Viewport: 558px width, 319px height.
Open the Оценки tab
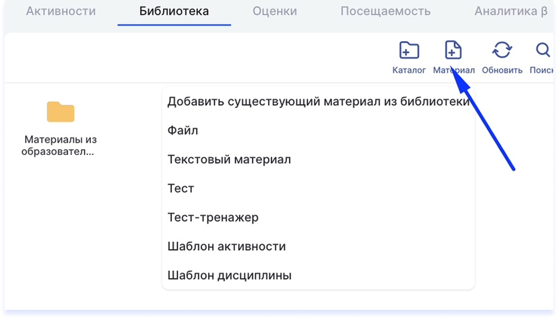[x=275, y=12]
